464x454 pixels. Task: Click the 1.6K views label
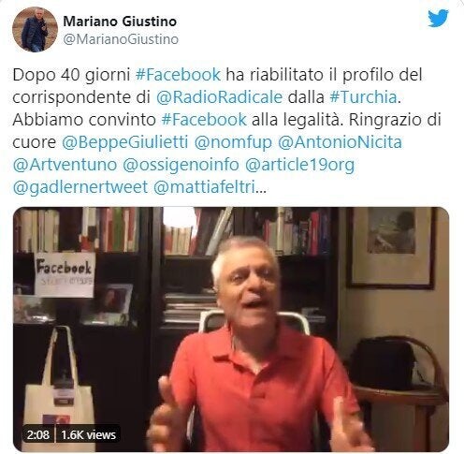(88, 434)
